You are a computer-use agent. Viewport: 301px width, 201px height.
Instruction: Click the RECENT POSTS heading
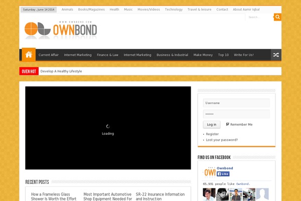click(37, 182)
